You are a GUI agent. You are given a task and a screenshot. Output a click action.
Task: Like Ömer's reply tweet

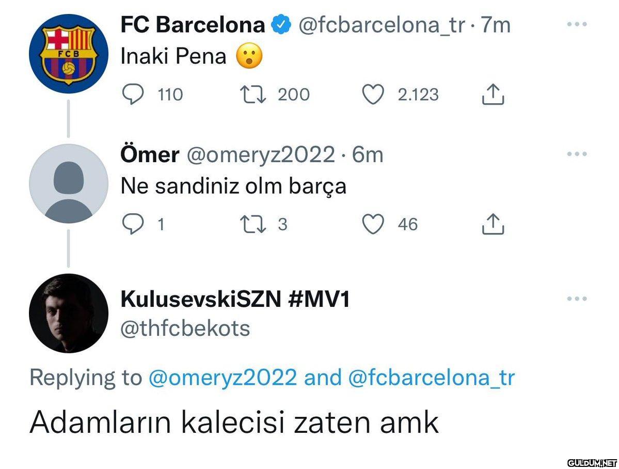click(373, 224)
